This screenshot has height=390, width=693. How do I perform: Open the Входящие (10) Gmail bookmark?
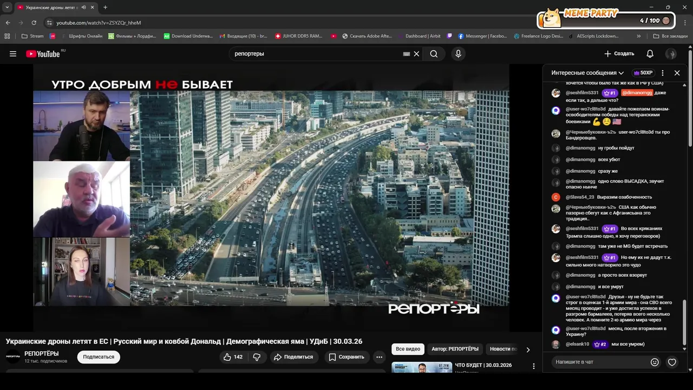(x=243, y=36)
